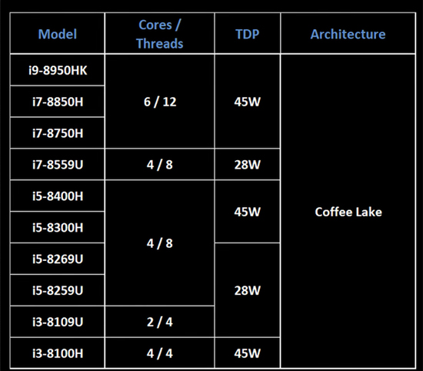Click the 45W value beside i3-8100H

tap(248, 353)
